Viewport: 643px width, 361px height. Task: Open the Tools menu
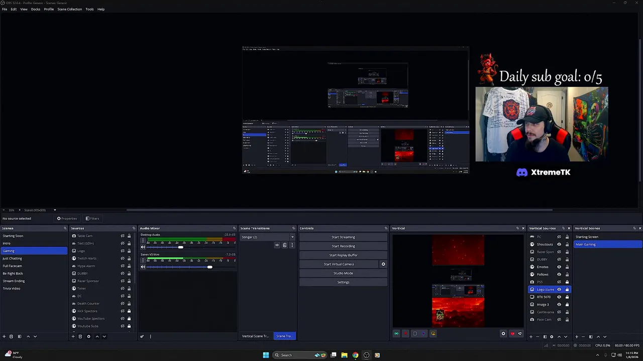(x=89, y=9)
